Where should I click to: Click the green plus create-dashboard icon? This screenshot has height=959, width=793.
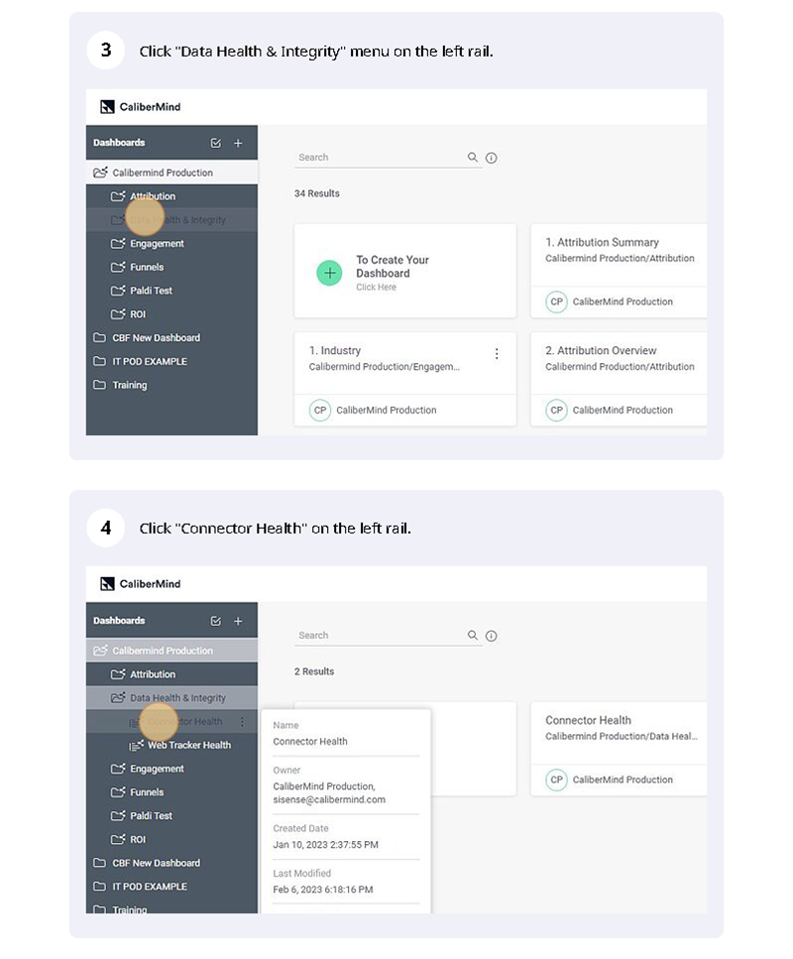(329, 273)
